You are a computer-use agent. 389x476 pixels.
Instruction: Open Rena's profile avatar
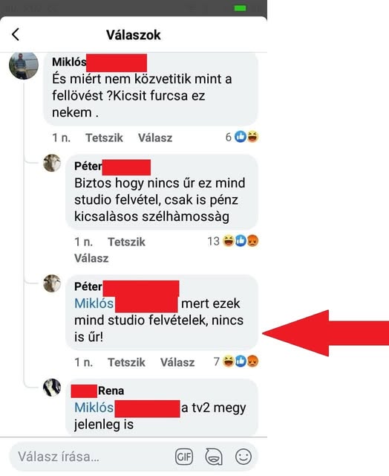click(x=52, y=387)
